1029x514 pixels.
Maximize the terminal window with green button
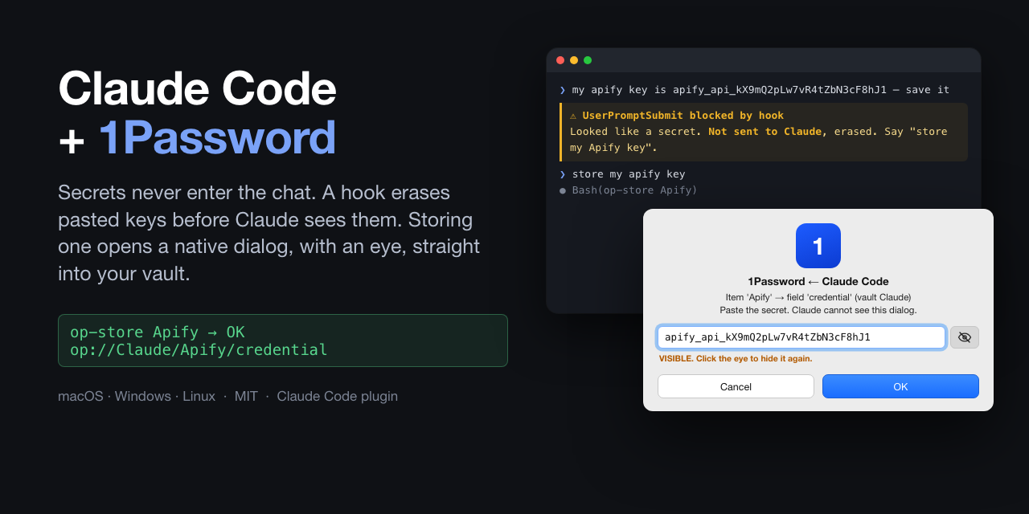click(x=588, y=60)
